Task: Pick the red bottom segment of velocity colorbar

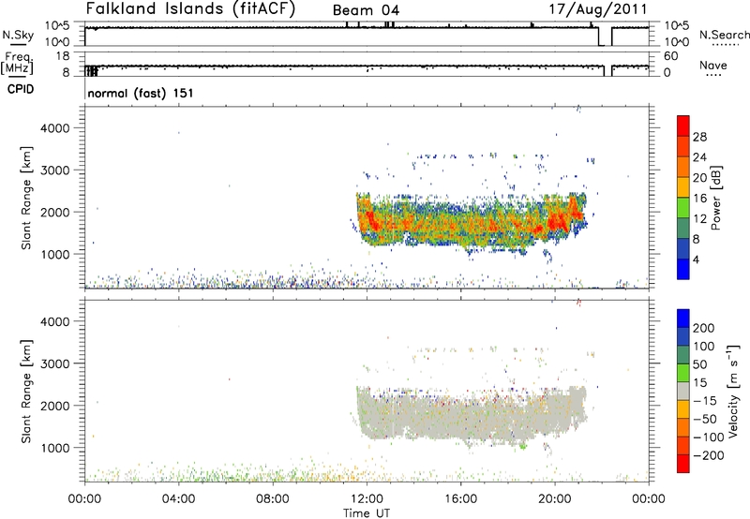Action: click(x=683, y=464)
